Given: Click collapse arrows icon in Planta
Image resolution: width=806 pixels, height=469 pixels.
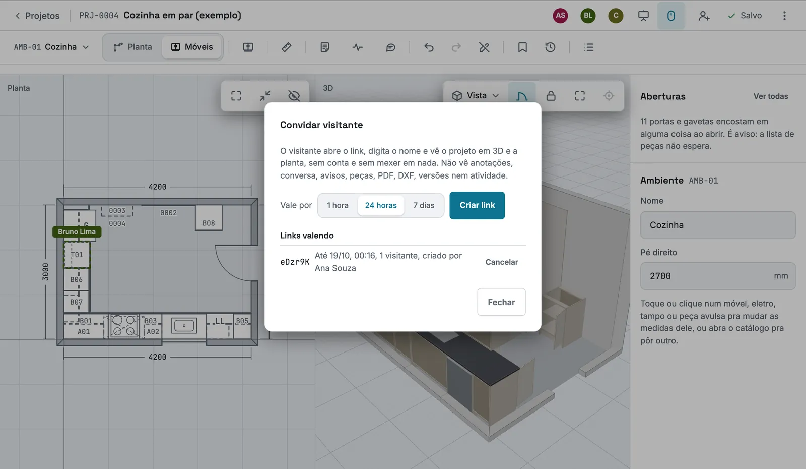Looking at the screenshot, I should coord(265,95).
